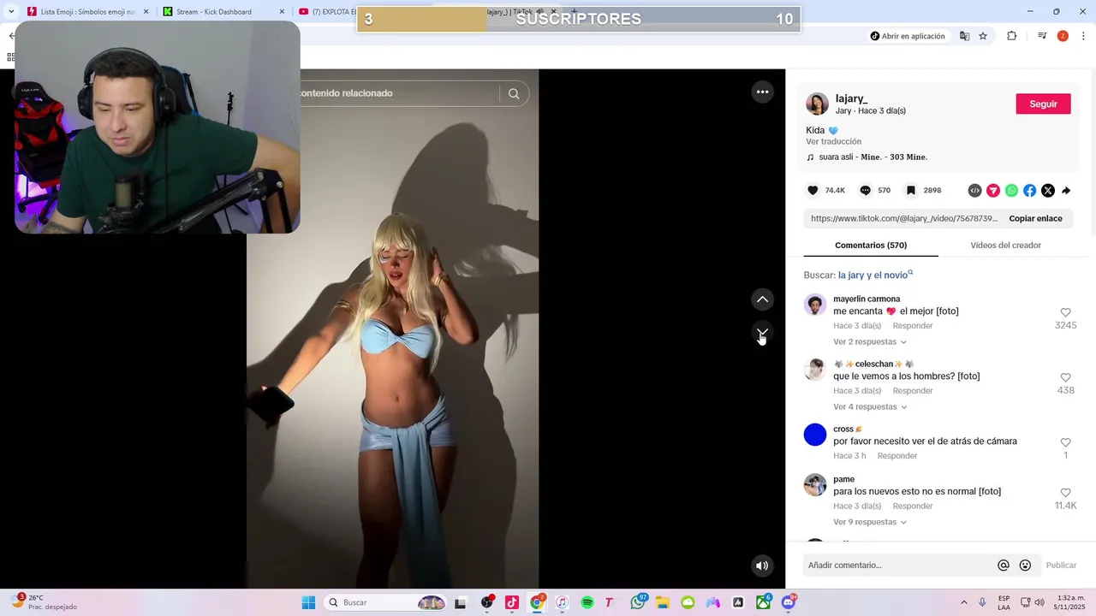Screen dimensions: 1096x616
Task: Mute the video with the speaker icon
Action: pos(762,566)
